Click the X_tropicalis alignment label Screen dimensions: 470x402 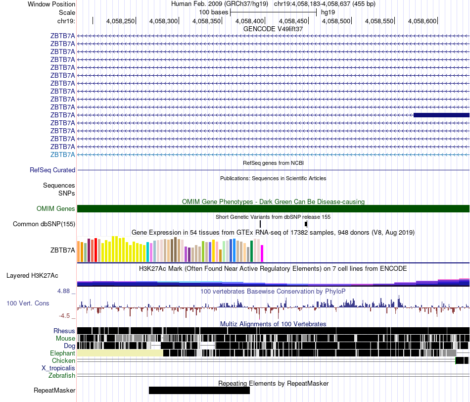click(58, 368)
